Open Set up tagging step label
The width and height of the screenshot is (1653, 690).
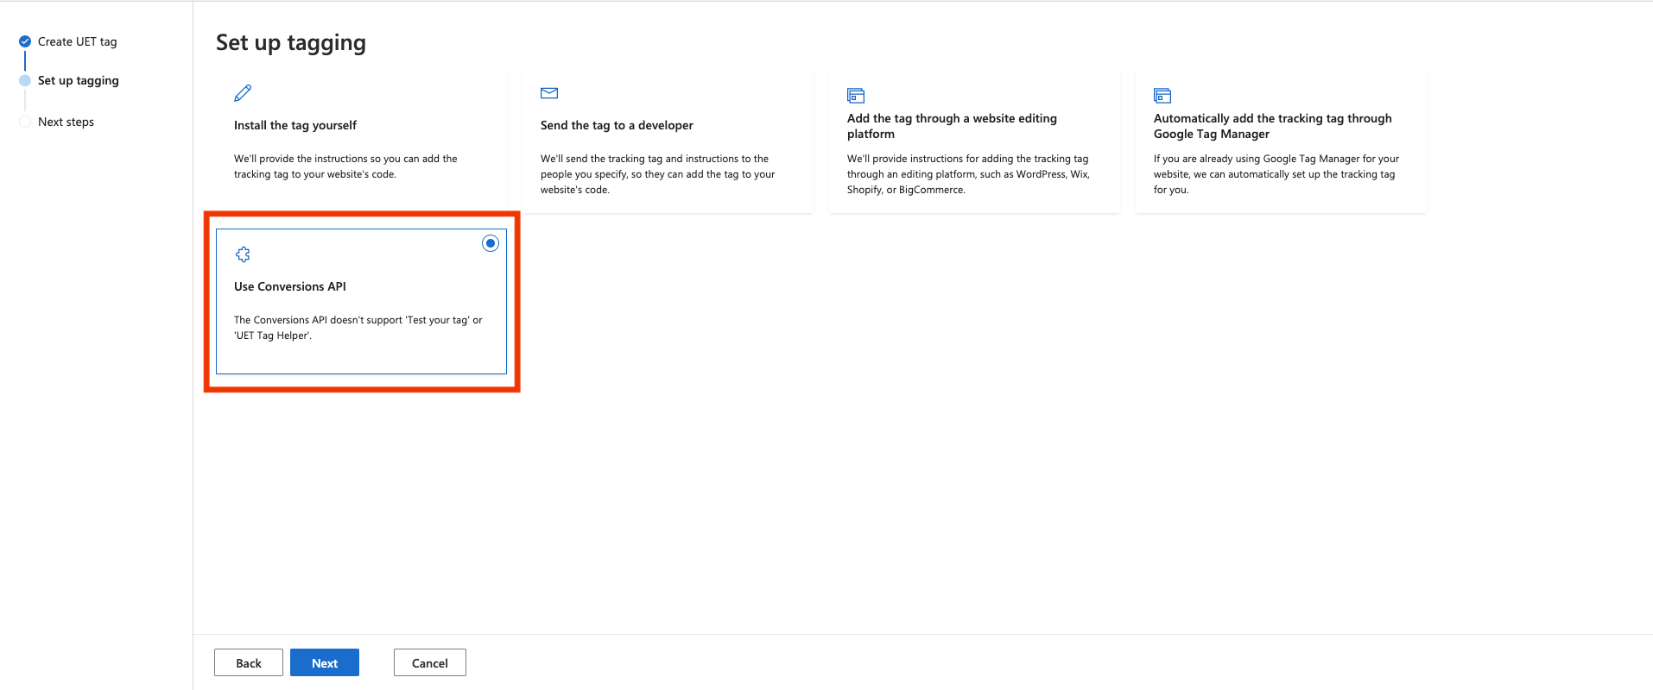click(78, 80)
